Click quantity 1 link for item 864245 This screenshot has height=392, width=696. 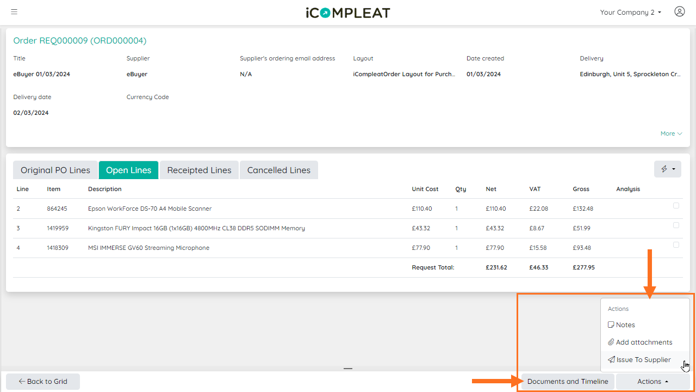coord(456,209)
